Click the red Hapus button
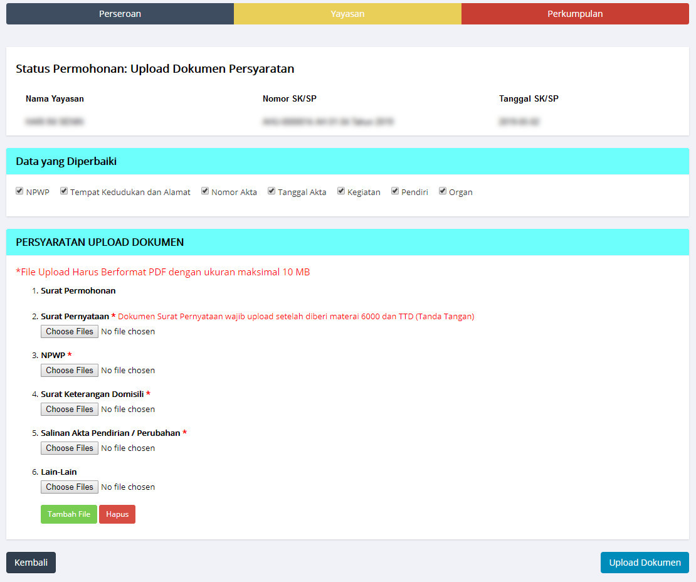The image size is (696, 582). coord(117,514)
